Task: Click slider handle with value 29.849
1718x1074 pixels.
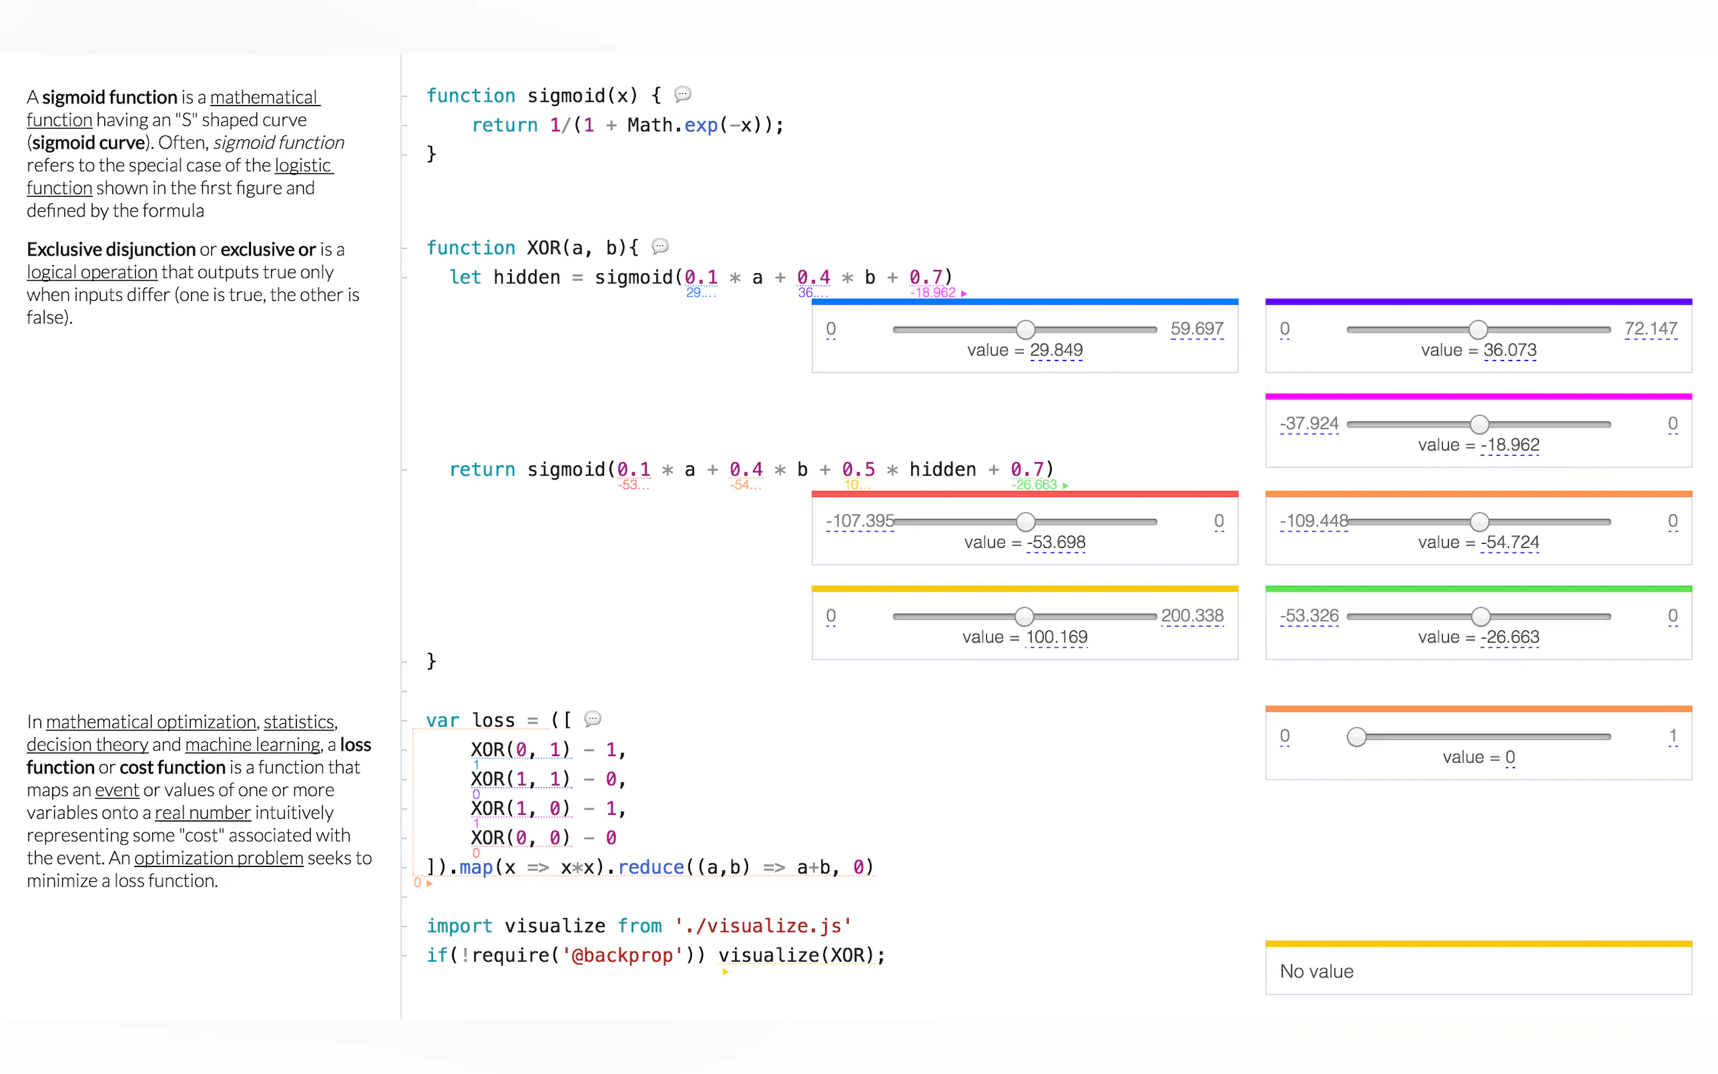Action: (1025, 329)
